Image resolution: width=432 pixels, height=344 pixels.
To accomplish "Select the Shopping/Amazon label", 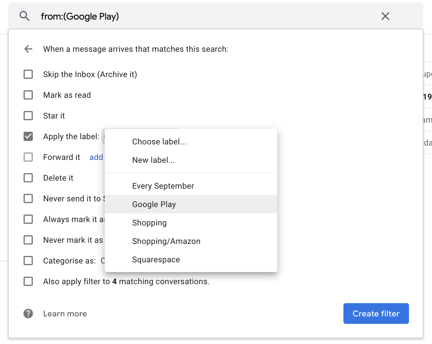I will [x=191, y=241].
